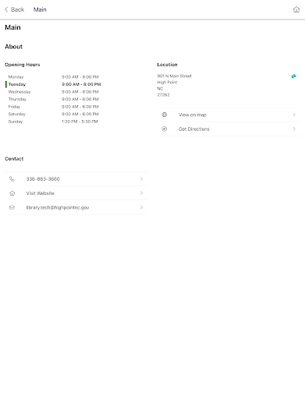Open the View on map chevron
Screen dimensions: 305x399
pyautogui.click(x=294, y=115)
